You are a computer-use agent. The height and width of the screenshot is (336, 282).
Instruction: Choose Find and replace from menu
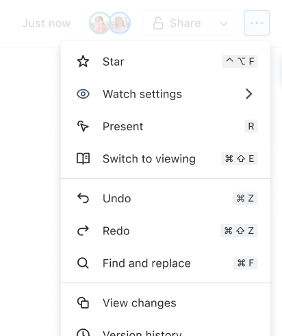[x=166, y=263]
